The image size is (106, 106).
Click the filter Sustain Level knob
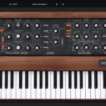tap(96, 36)
